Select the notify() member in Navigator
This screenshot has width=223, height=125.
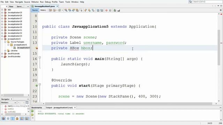[x=11, y=109]
